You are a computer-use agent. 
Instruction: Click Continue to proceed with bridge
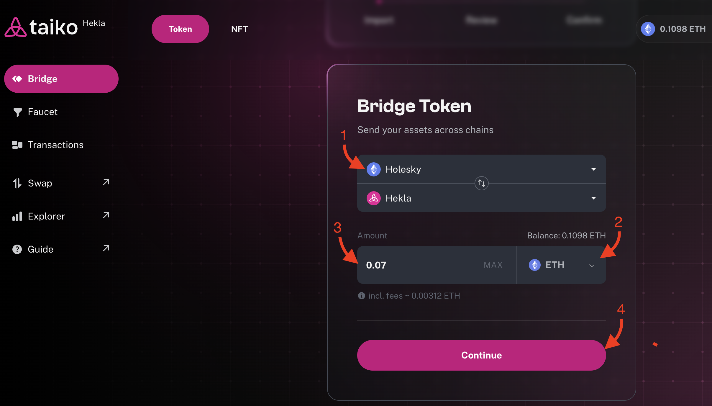(481, 355)
